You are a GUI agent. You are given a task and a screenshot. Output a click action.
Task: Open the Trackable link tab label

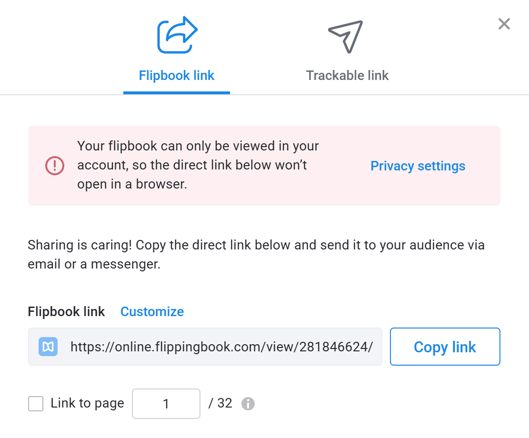click(x=347, y=75)
